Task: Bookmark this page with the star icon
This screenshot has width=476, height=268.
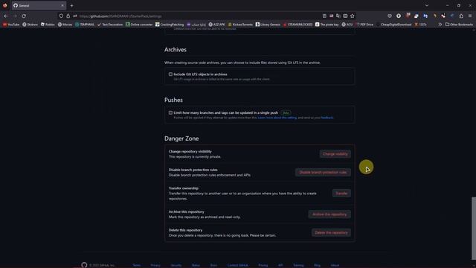Action: pyautogui.click(x=352, y=16)
